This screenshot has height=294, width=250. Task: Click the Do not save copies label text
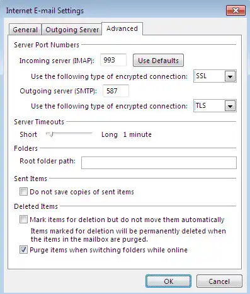click(82, 192)
